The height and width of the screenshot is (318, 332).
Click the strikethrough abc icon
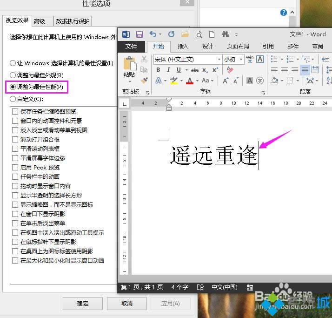point(194,70)
